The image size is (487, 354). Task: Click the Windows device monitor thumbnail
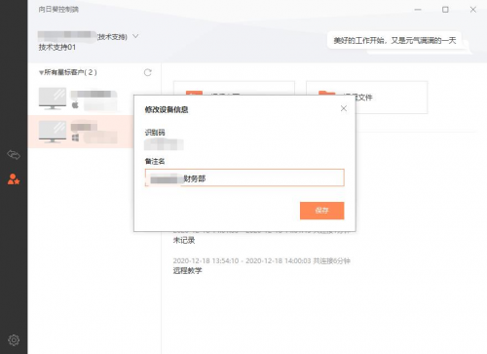(53, 132)
